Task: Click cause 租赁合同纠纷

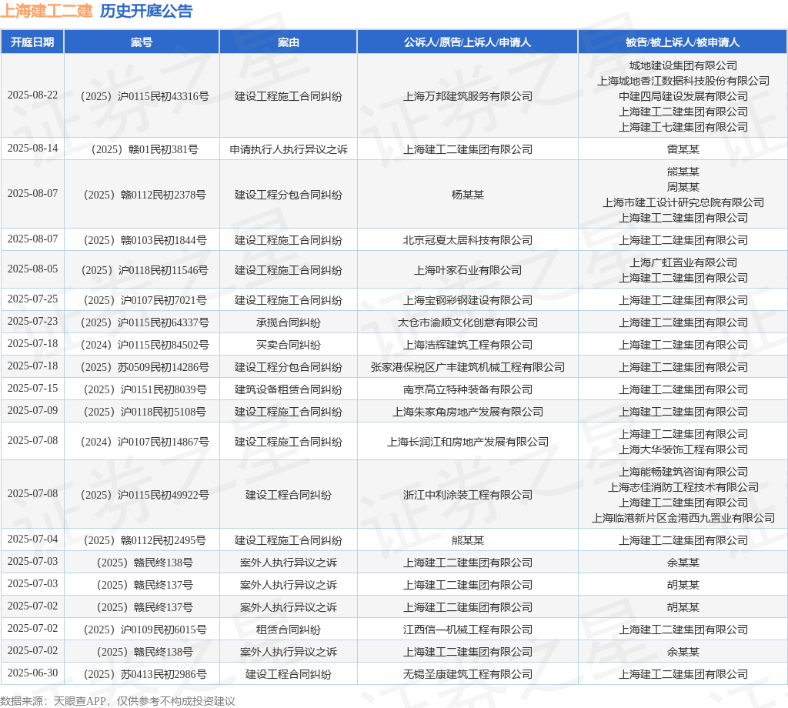Action: (x=289, y=630)
